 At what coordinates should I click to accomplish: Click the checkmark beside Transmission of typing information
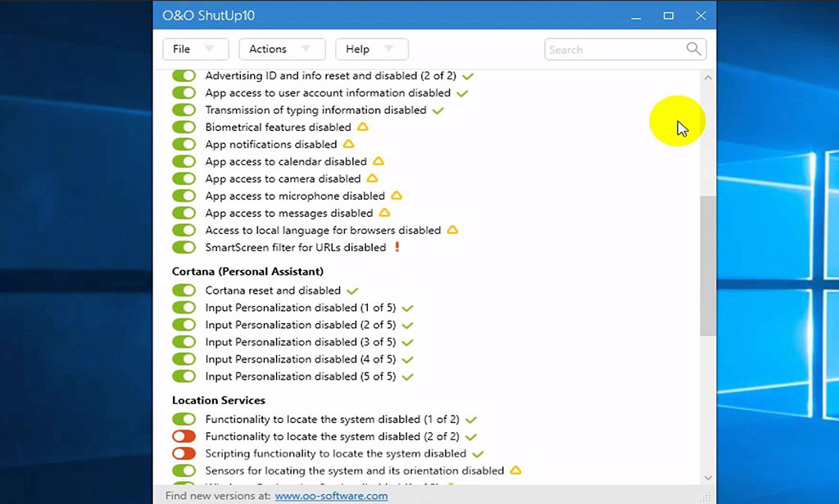[x=438, y=110]
